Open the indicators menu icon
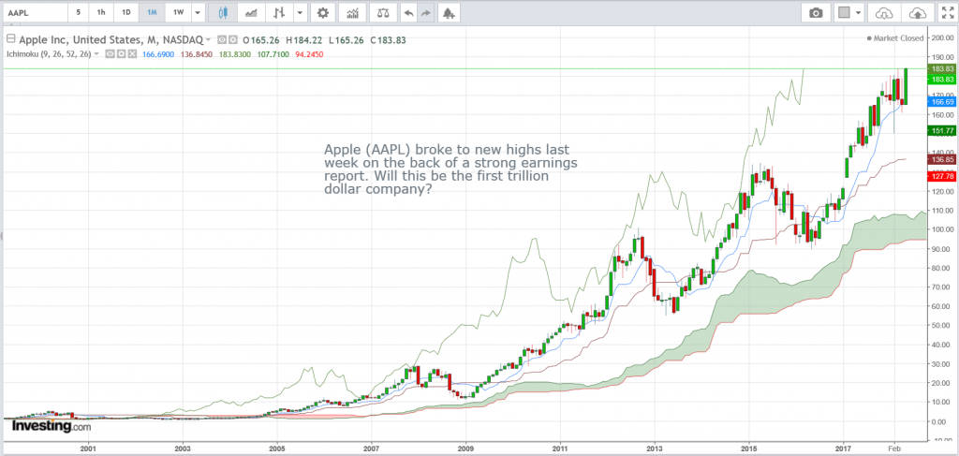The width and height of the screenshot is (959, 456). 352,12
